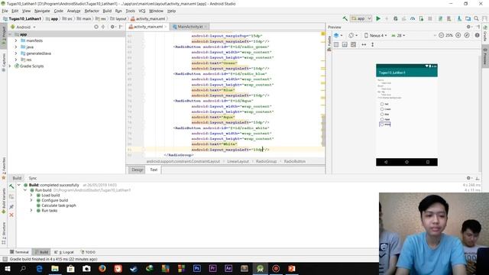
Task: Toggle the blueprint view icon in Preview
Action: [345, 44]
